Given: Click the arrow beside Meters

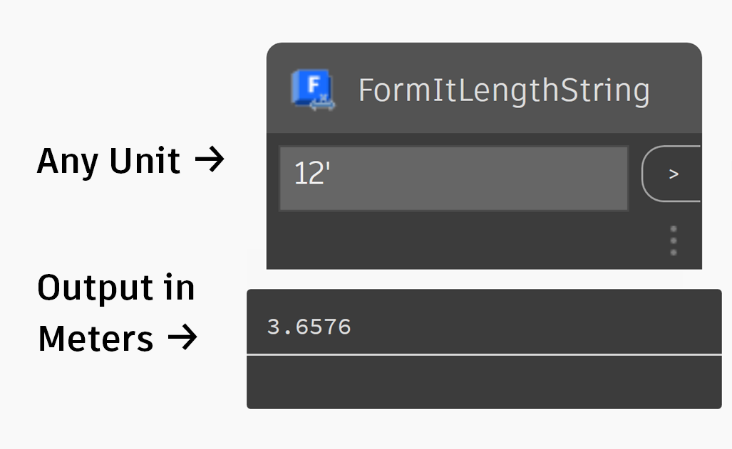Looking at the screenshot, I should click(x=182, y=337).
